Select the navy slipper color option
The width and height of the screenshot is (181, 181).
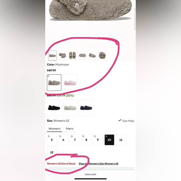coord(86,108)
